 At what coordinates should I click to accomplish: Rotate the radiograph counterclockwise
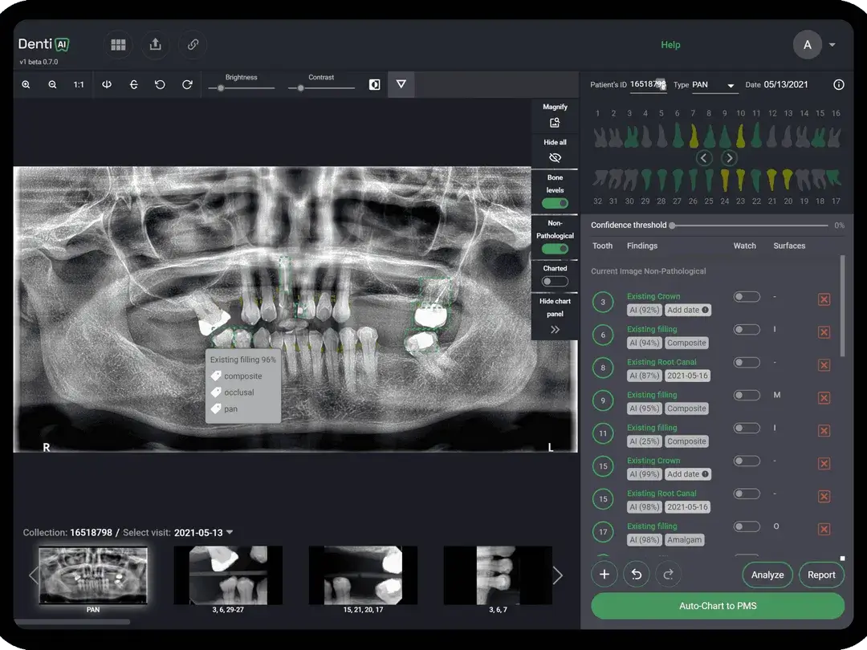pos(159,83)
